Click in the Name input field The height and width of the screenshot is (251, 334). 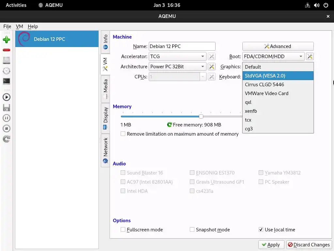(x=182, y=46)
